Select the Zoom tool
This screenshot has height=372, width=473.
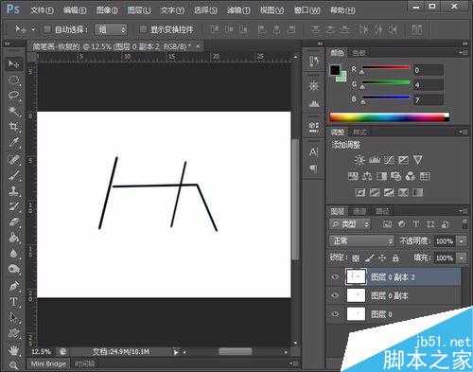(x=13, y=365)
